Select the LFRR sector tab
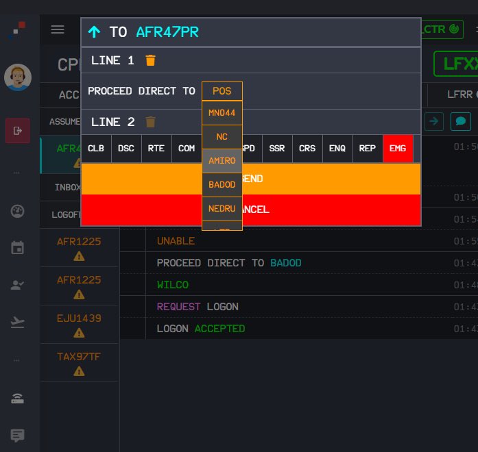The image size is (478, 452). coord(453,95)
